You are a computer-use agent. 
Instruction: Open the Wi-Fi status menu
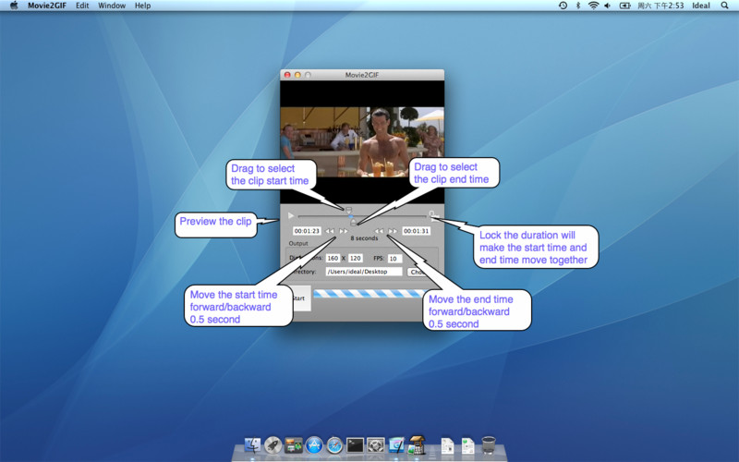[x=593, y=6]
